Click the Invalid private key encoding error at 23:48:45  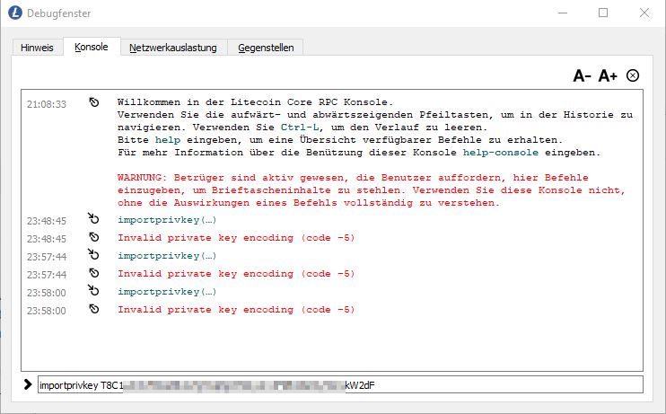click(x=236, y=238)
